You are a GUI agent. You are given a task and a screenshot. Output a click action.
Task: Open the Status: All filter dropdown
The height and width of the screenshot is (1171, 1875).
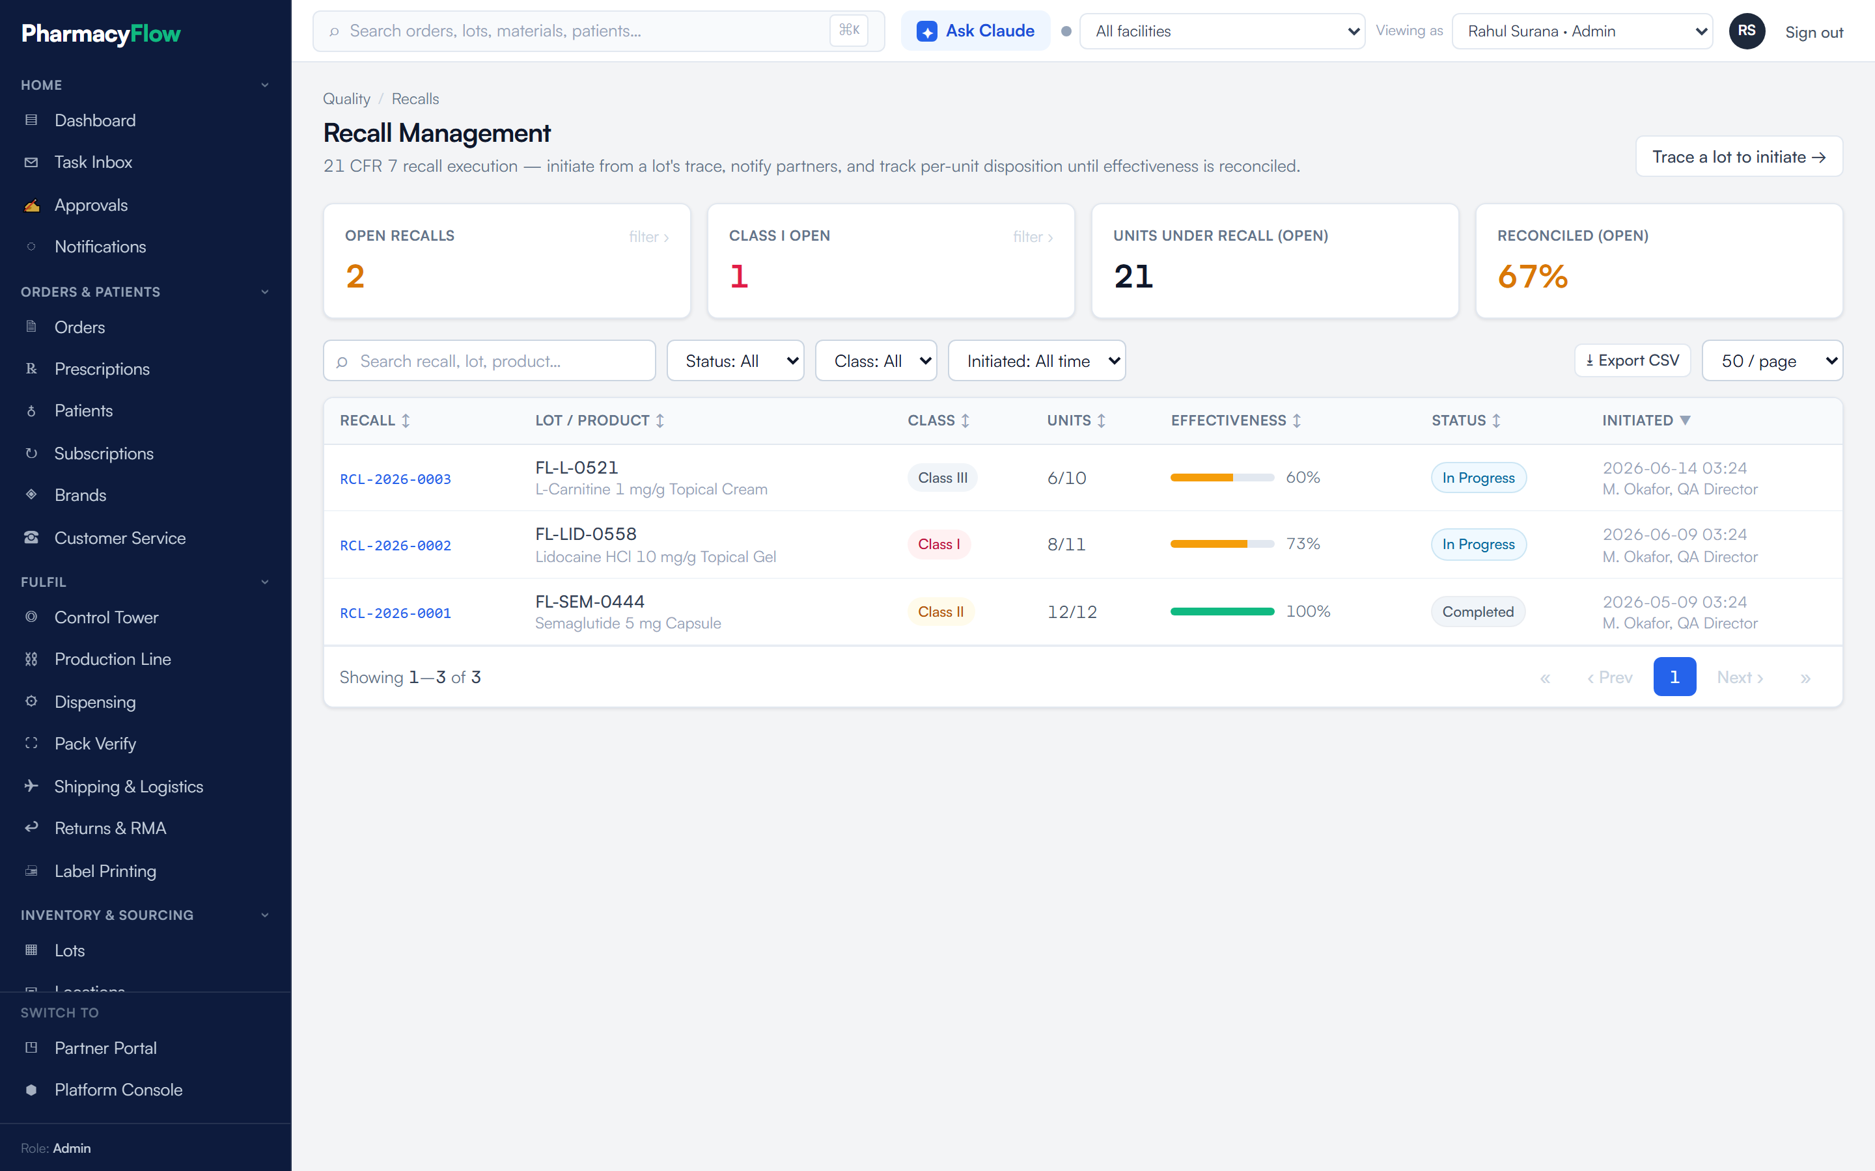coord(734,361)
